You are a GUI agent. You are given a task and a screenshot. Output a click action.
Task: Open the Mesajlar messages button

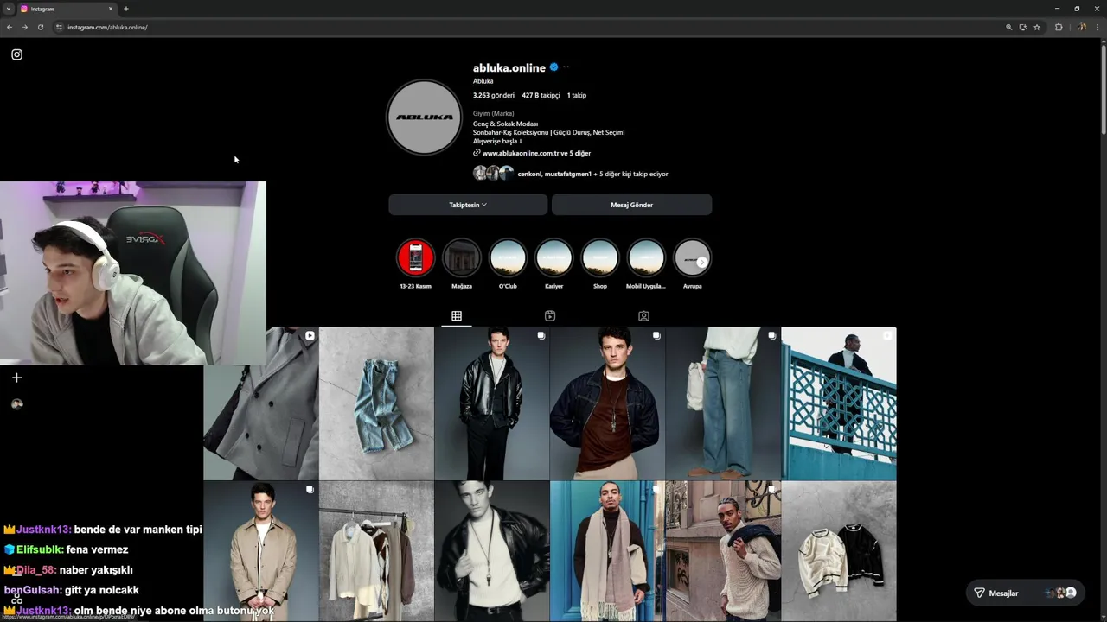click(x=1025, y=593)
